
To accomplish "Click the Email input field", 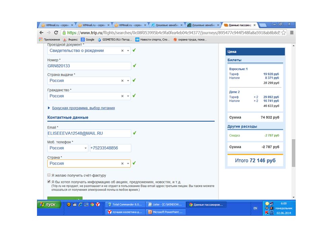I will click(89, 133).
